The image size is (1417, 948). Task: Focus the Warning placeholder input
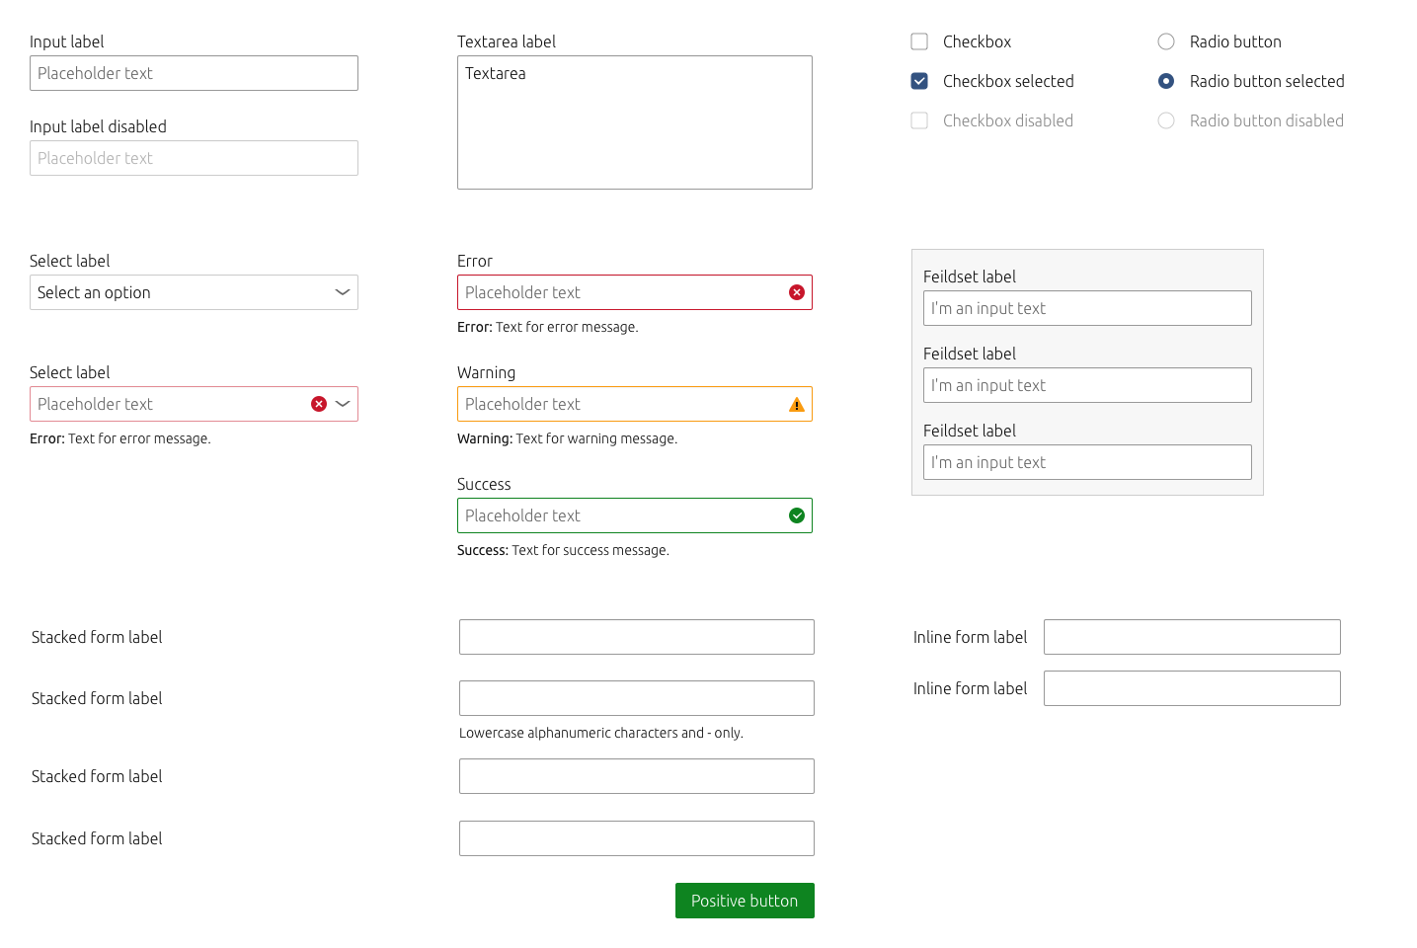pos(635,404)
